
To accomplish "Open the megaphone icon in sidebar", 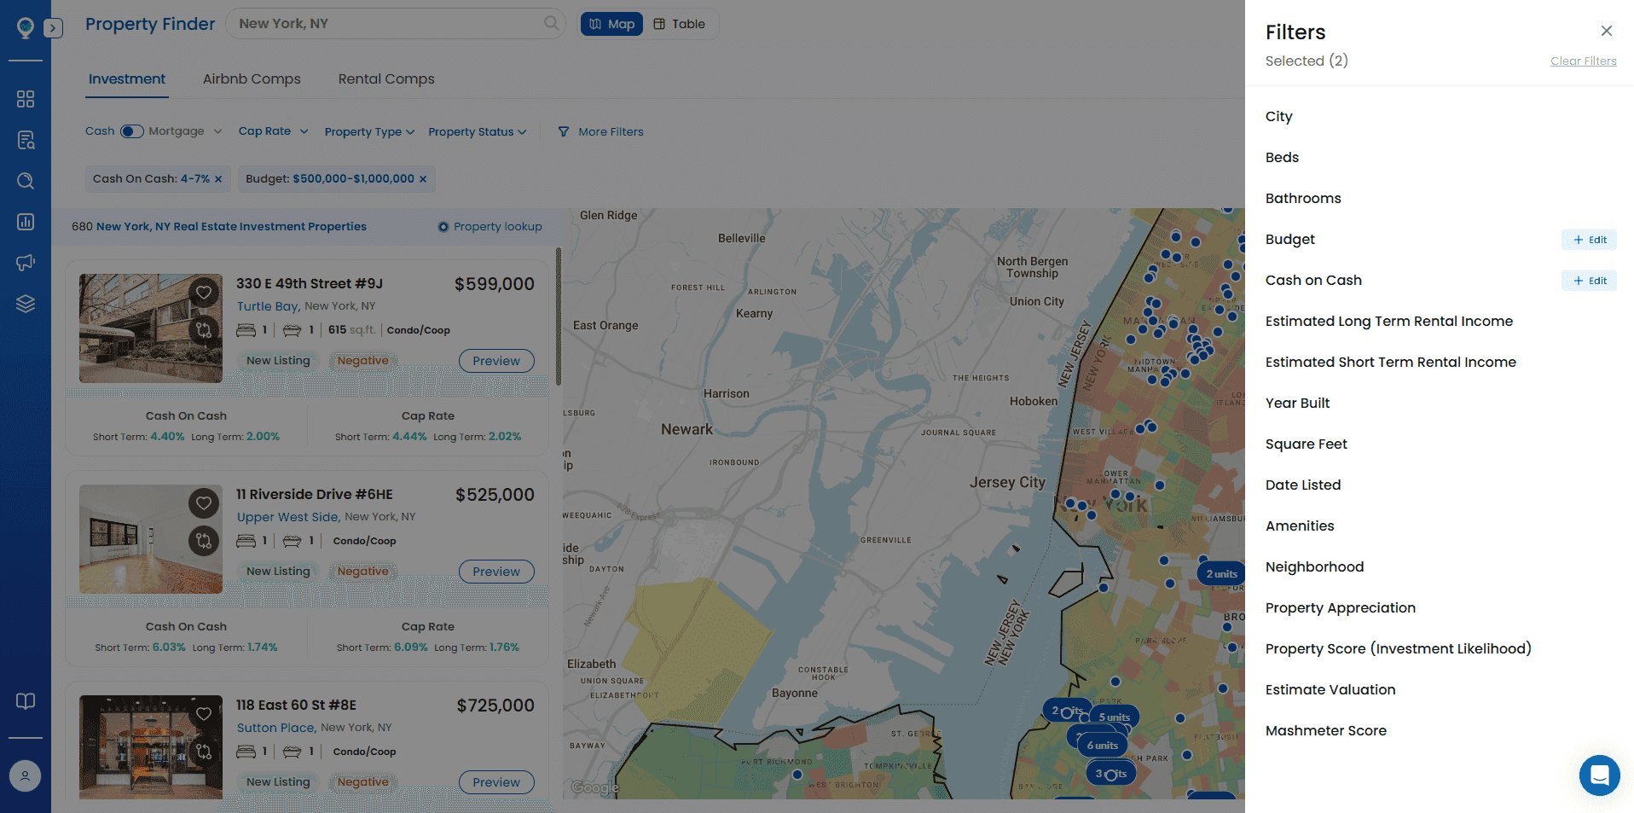I will coord(26,263).
